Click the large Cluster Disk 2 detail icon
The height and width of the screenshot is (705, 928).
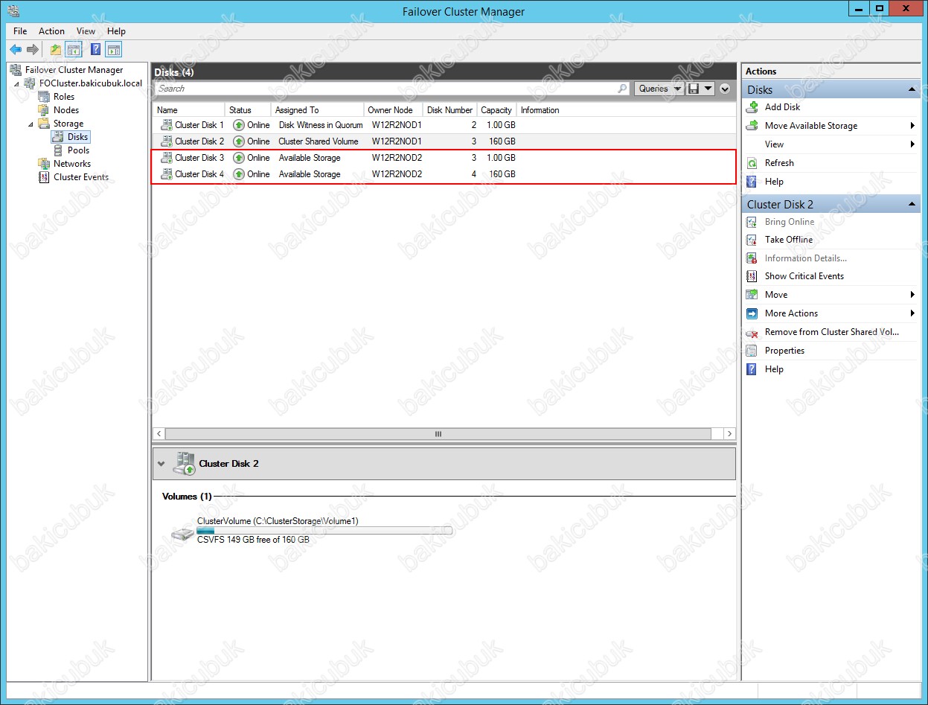[184, 463]
